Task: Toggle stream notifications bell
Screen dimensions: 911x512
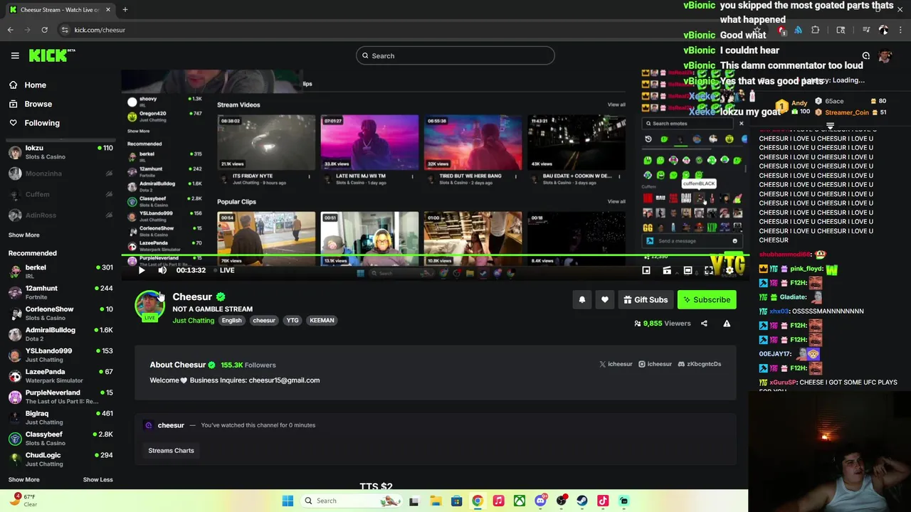Action: coord(582,300)
